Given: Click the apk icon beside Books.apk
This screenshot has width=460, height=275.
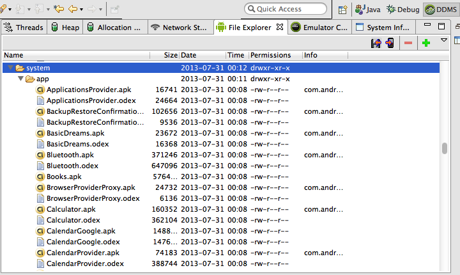Looking at the screenshot, I should 40,177.
